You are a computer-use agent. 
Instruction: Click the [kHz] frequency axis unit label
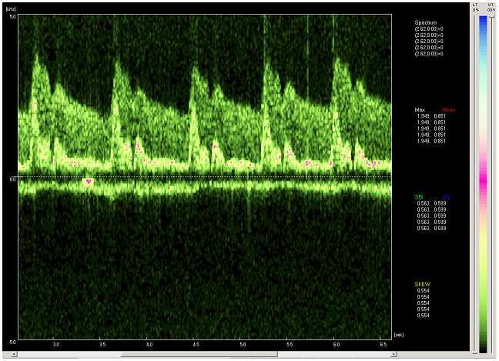[x=11, y=9]
